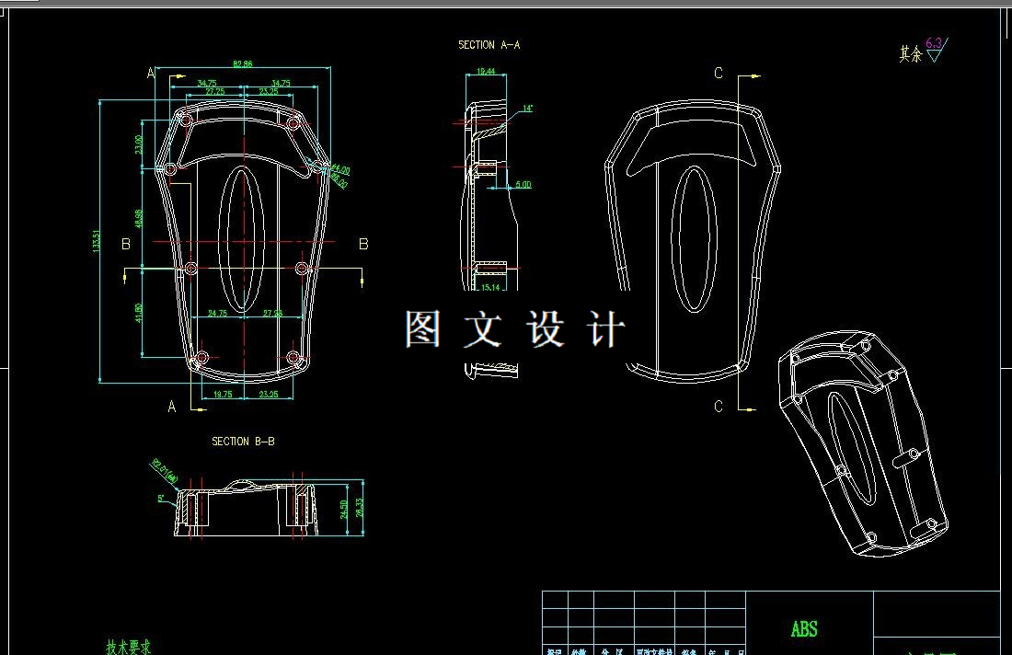The image size is (1012, 655).
Task: Click the 19.75 dimension text
Action: 223,395
